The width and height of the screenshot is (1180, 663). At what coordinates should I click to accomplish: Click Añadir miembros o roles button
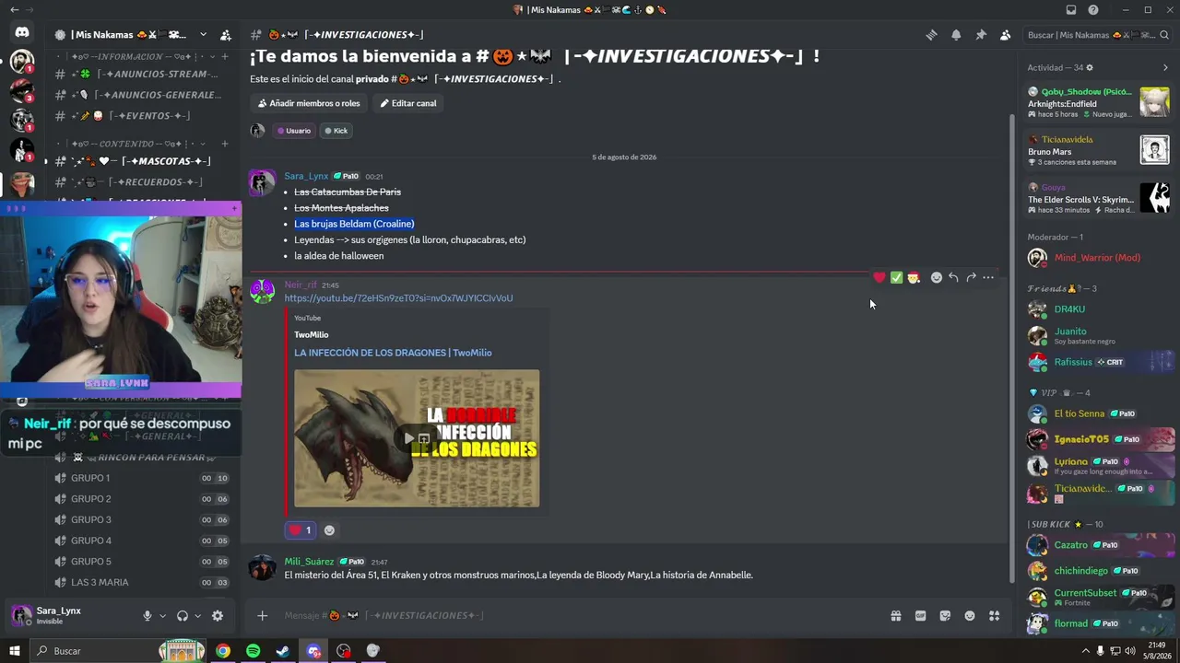[x=309, y=103]
